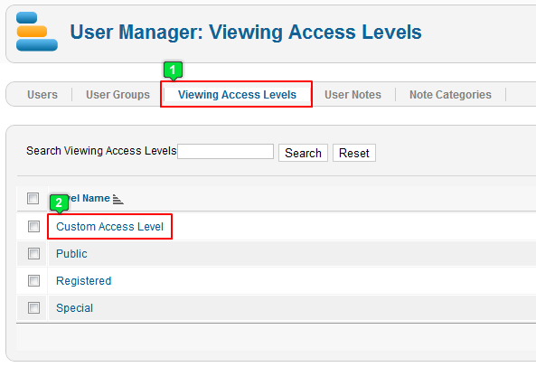Tick the Registered row checkbox
Viewport: 536px width, 367px height.
tap(33, 281)
